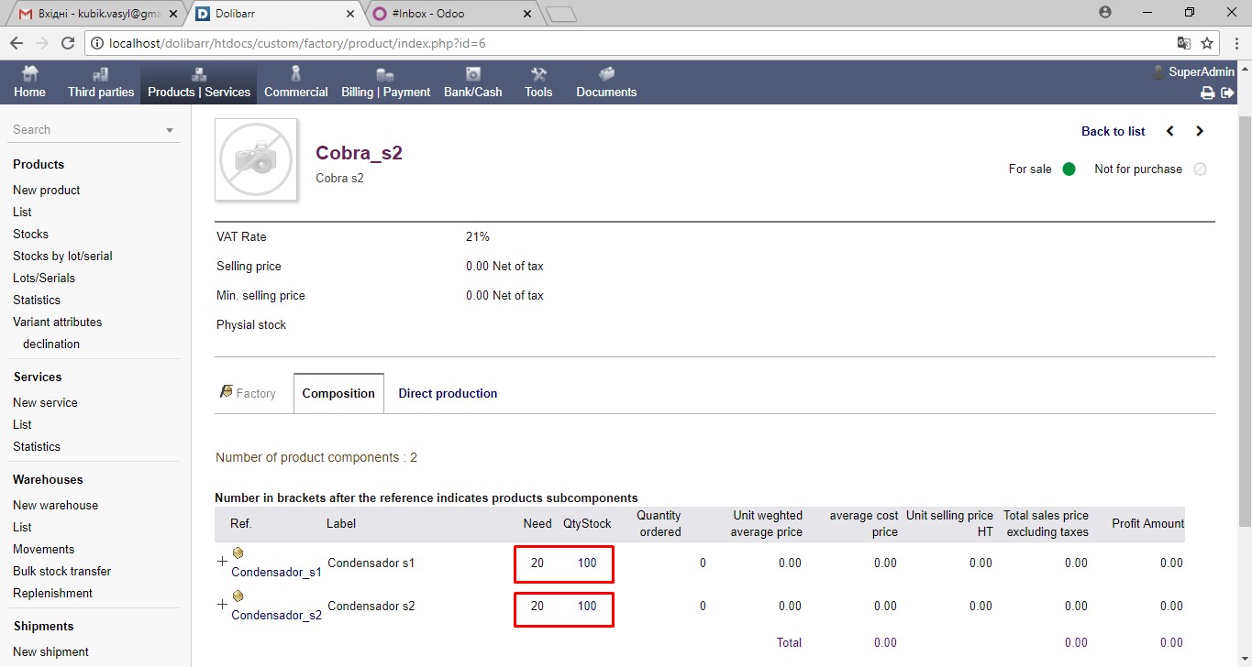Screen dimensions: 1252x667
Task: Open the Documents module icon
Action: coord(605,75)
